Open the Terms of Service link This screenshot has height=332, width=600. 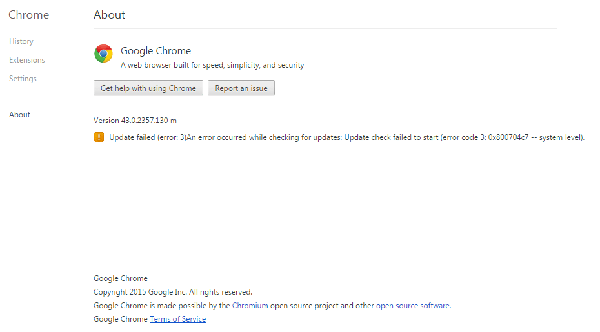pos(177,319)
